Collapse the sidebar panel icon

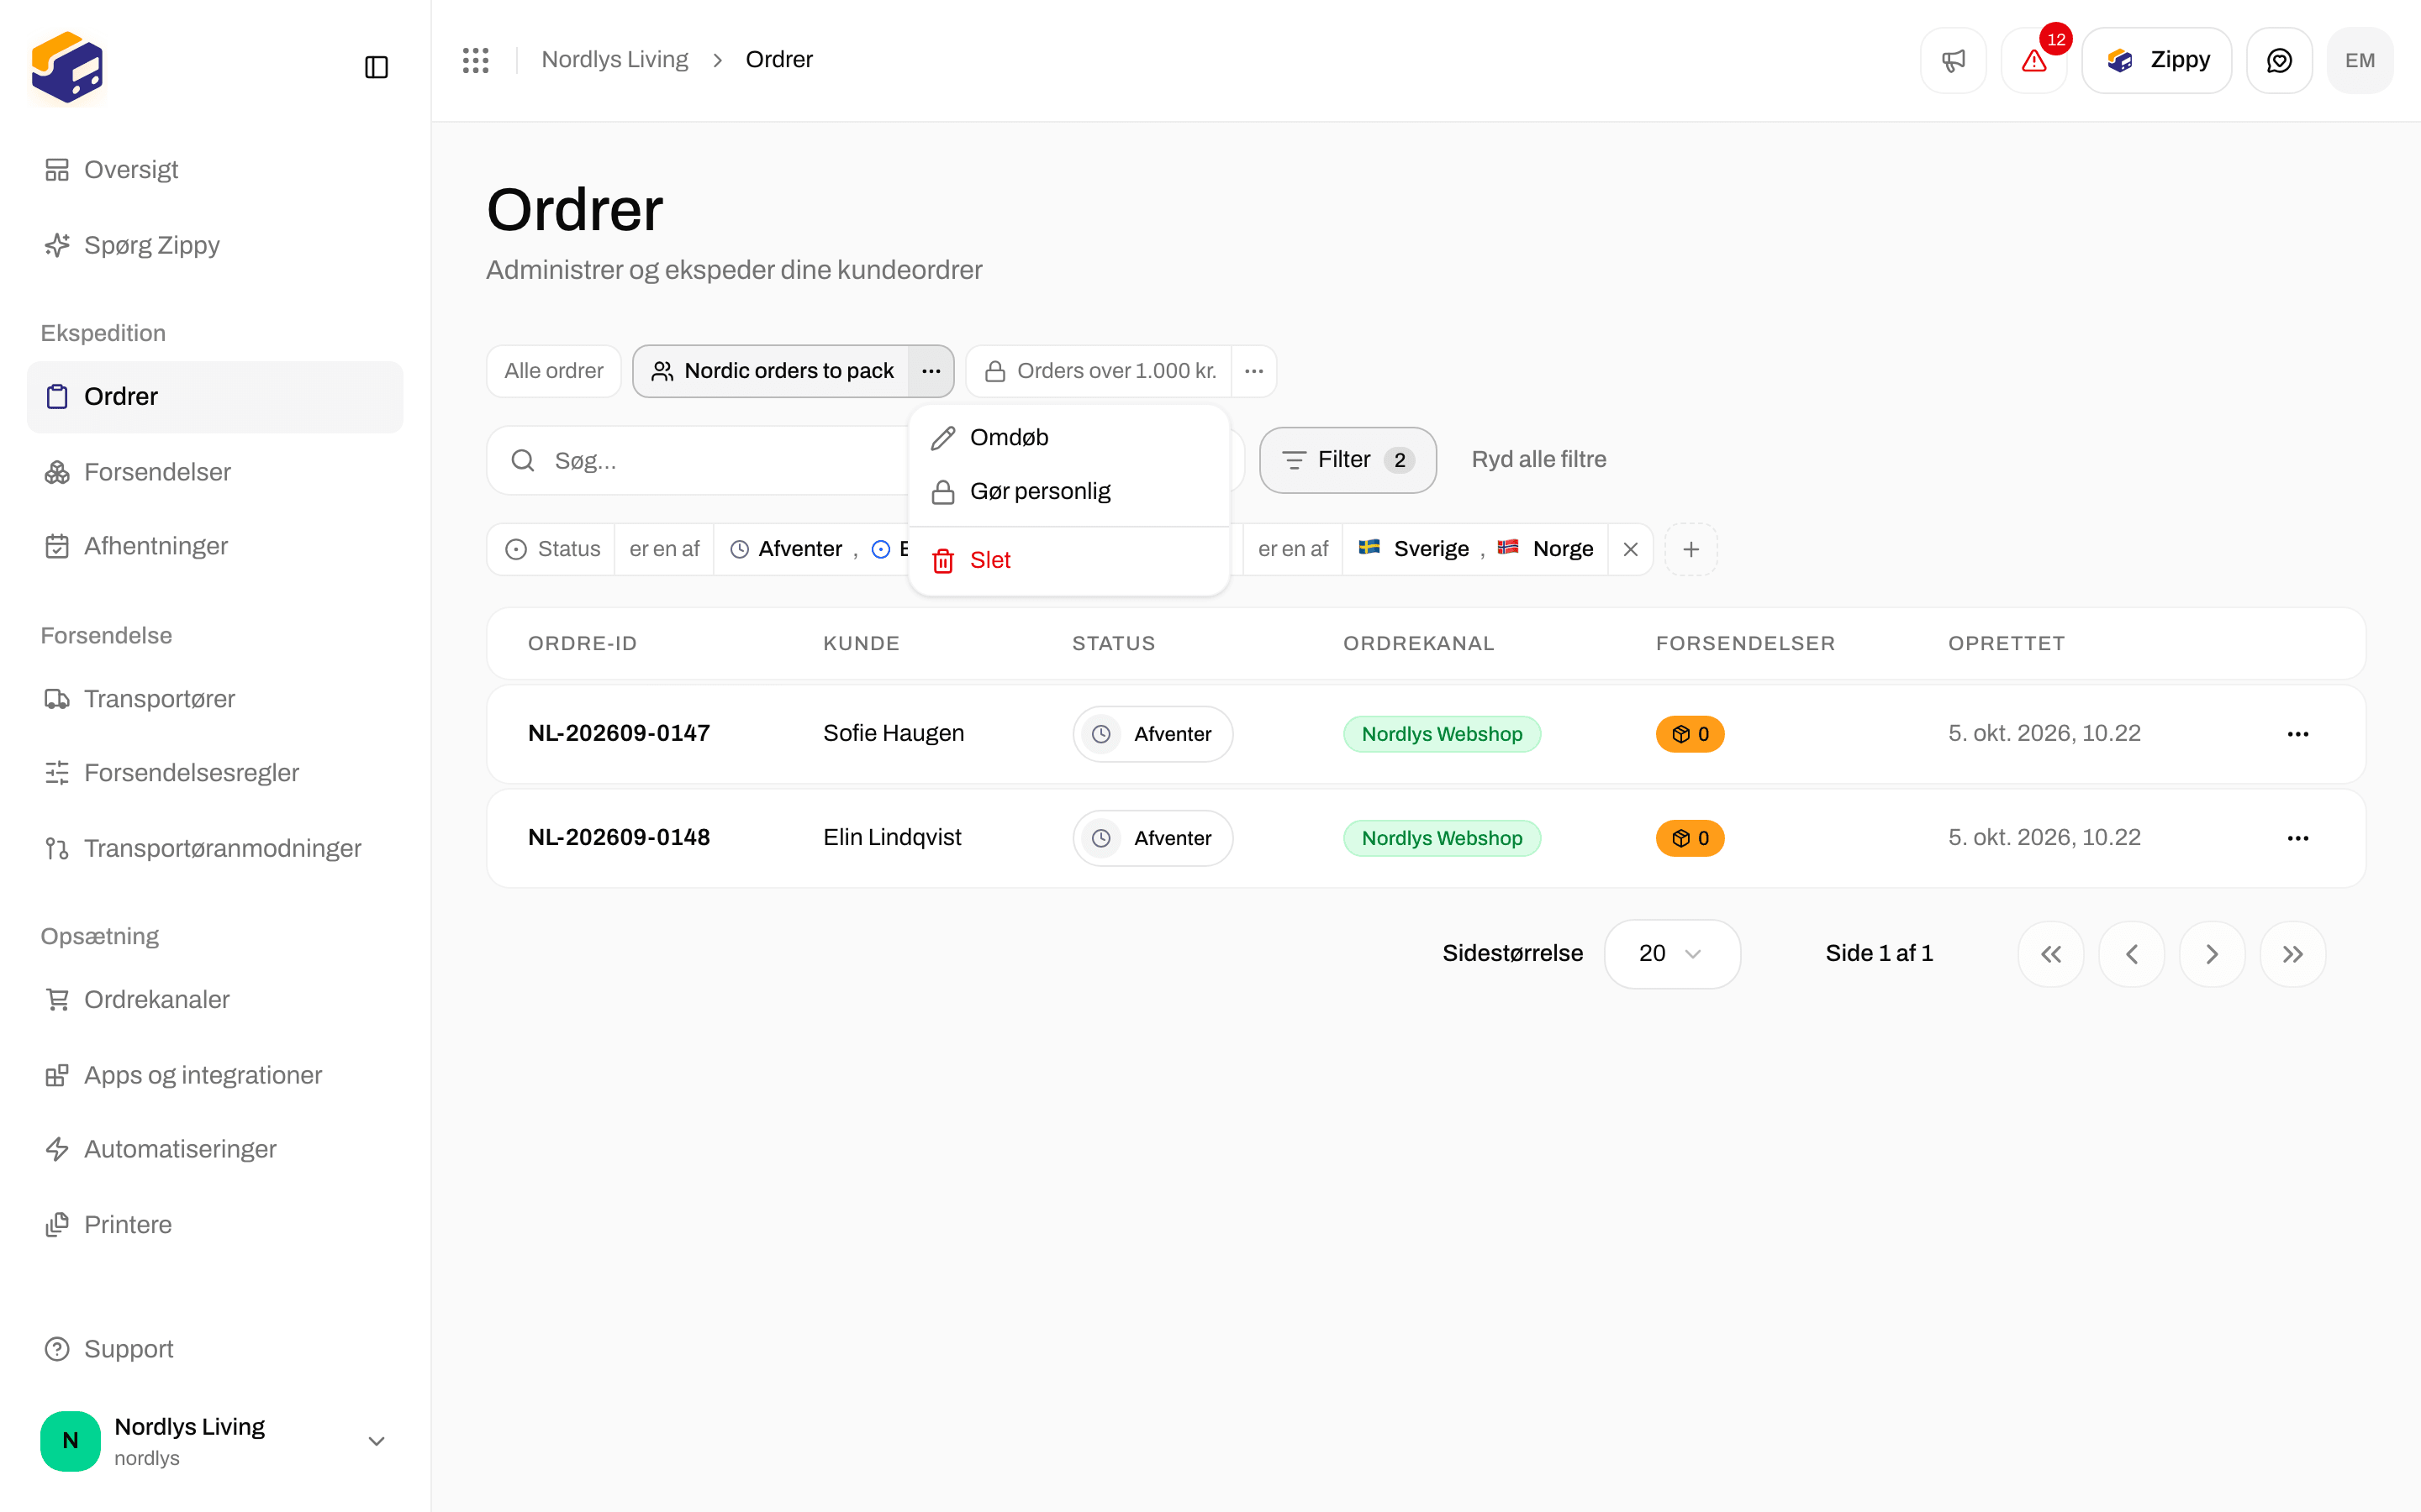(x=376, y=67)
